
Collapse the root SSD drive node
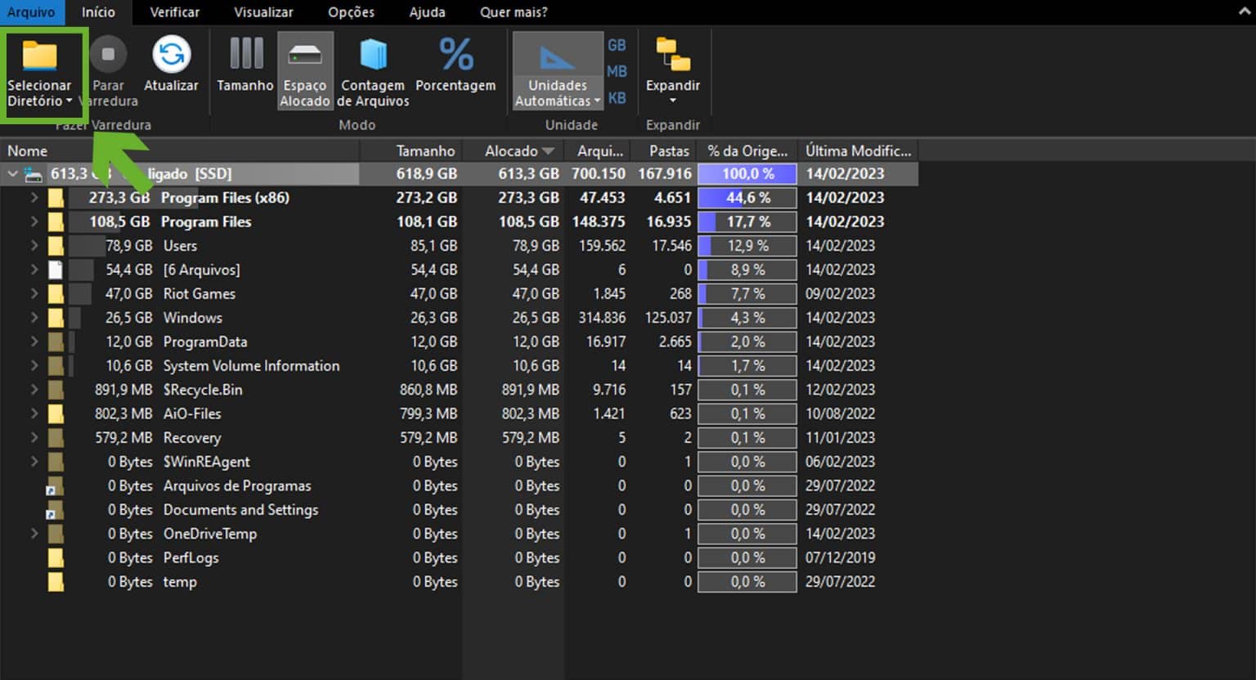click(12, 174)
